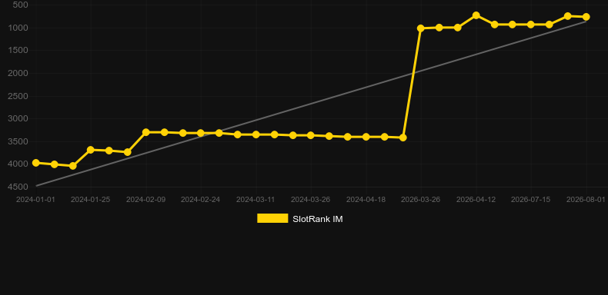Viewport: 608px width, 295px height.
Task: Click the 1500 y-axis label
Action: click(18, 51)
